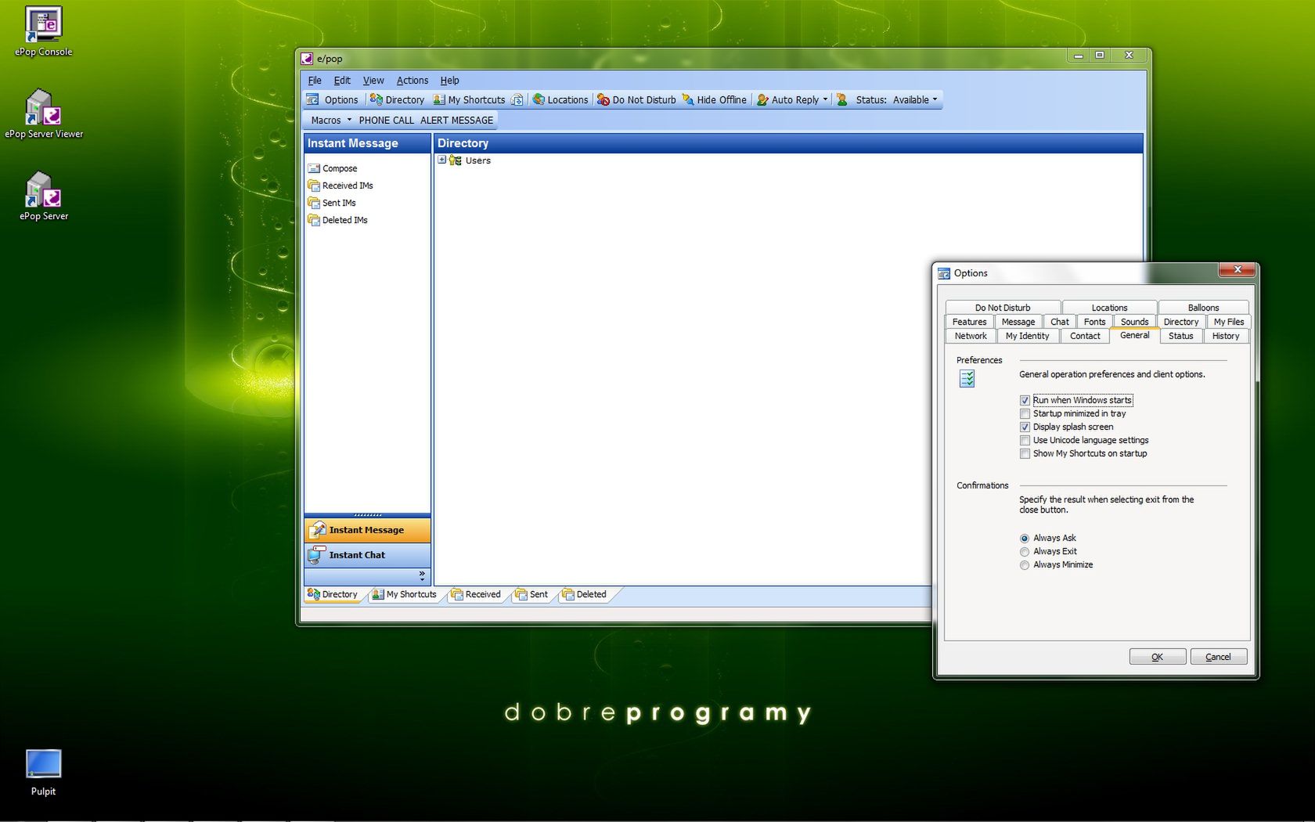The width and height of the screenshot is (1315, 822).
Task: Switch to the My Files tab
Action: coord(1229,322)
